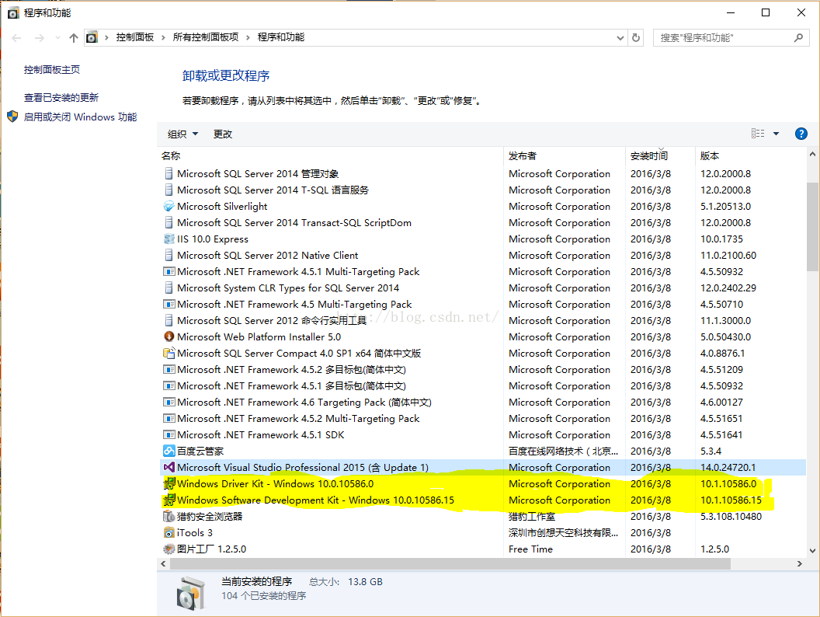Click the search magnifier icon

click(798, 37)
